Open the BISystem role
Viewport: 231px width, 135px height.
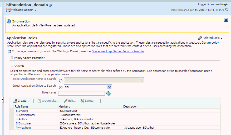click(x=22, y=111)
